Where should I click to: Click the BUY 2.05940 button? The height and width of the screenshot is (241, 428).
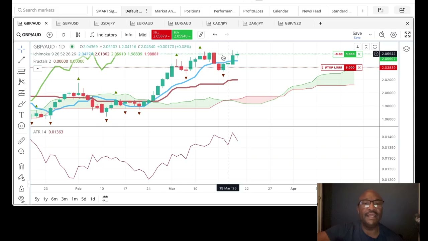coord(182,35)
